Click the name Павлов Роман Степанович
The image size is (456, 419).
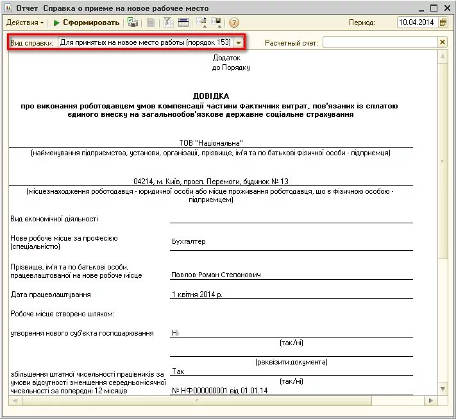pyautogui.click(x=216, y=275)
